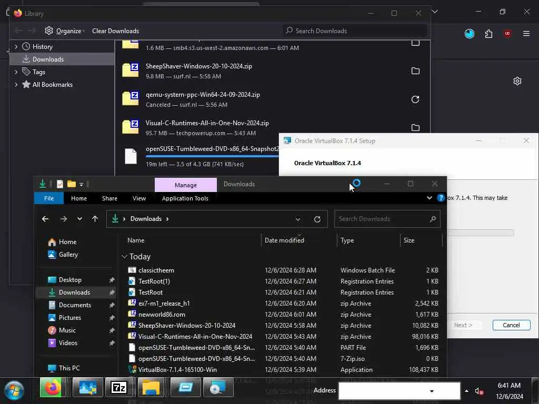Expand the Tags tree item
This screenshot has height=404, width=539.
pyautogui.click(x=16, y=72)
